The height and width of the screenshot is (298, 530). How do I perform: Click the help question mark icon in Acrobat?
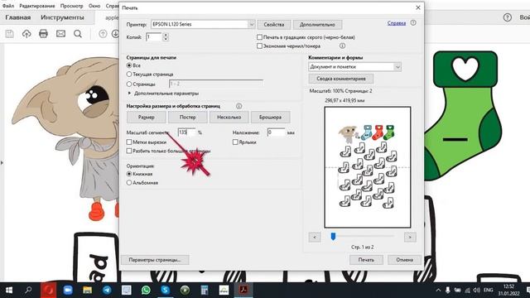coord(507,17)
